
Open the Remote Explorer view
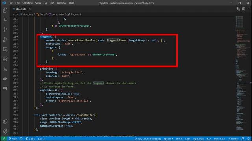5,49
